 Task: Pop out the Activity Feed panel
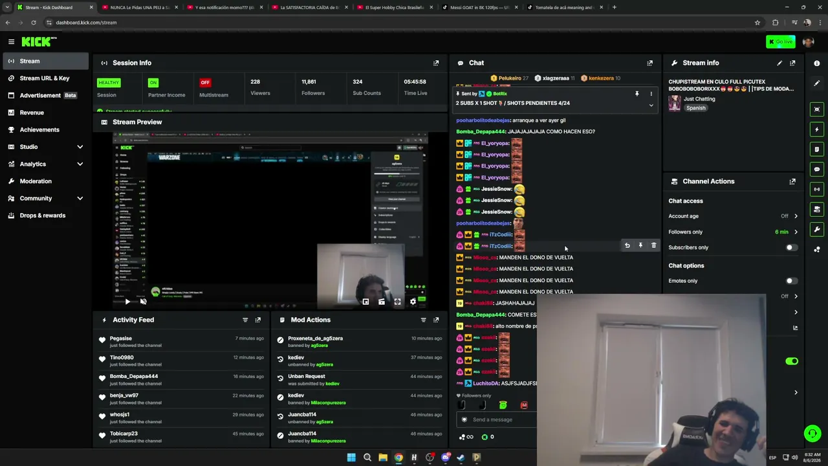pos(258,320)
